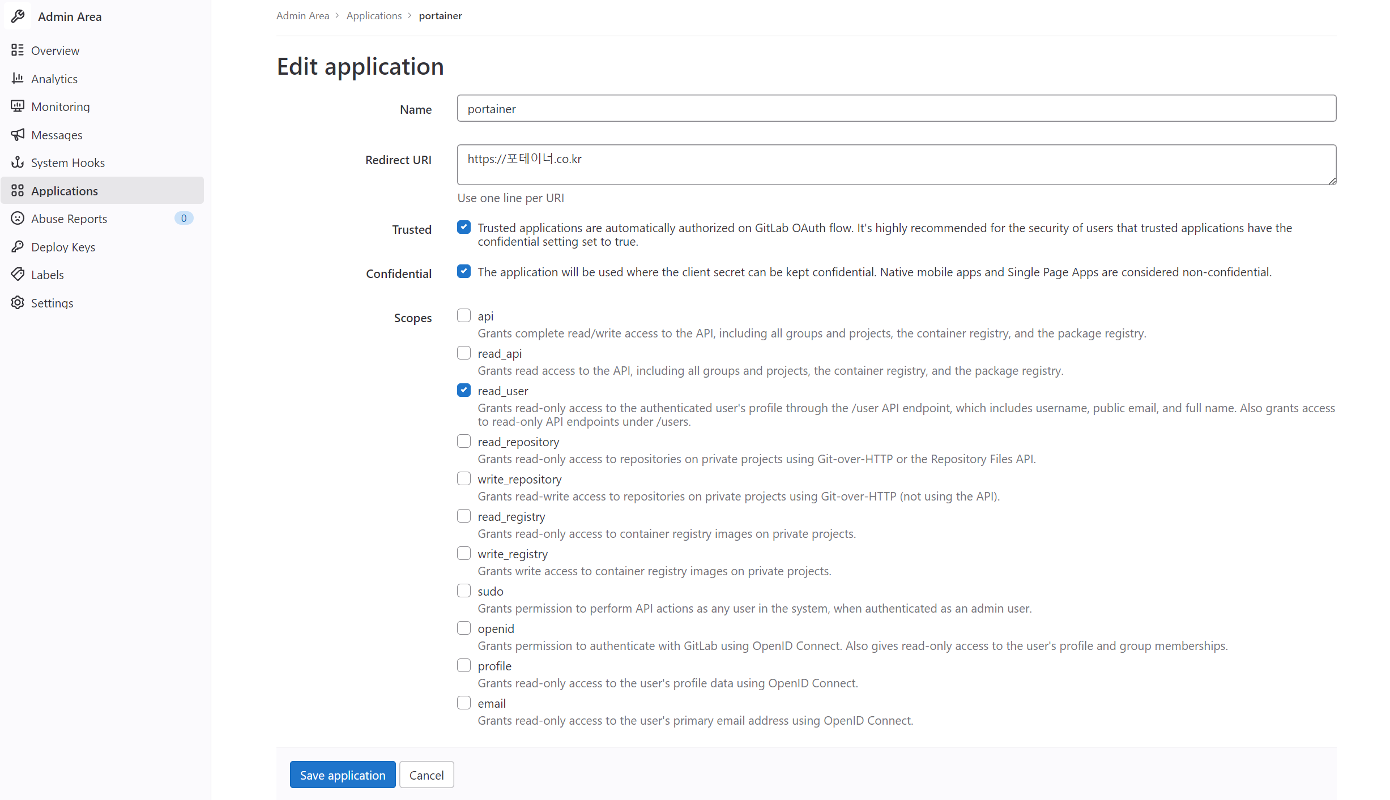Click Save application button
Viewport: 1390px width, 800px height.
[x=342, y=775]
